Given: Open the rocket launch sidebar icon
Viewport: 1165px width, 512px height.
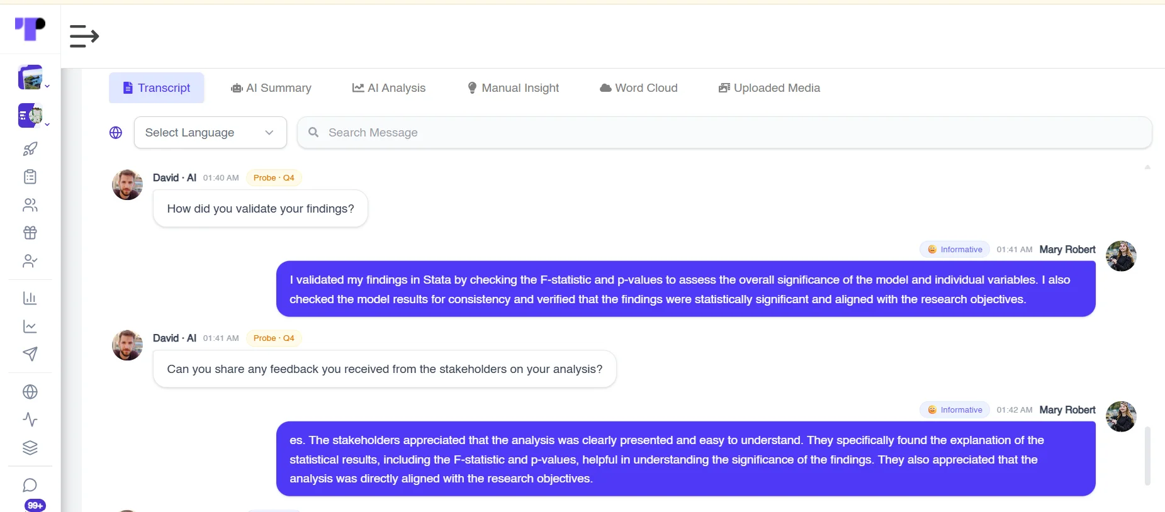Looking at the screenshot, I should [x=30, y=148].
